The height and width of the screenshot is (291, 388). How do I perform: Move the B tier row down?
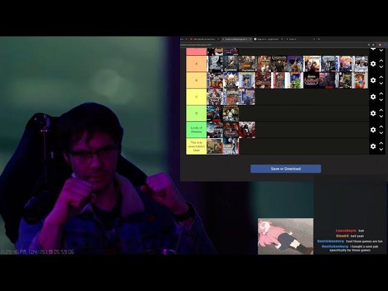click(381, 84)
